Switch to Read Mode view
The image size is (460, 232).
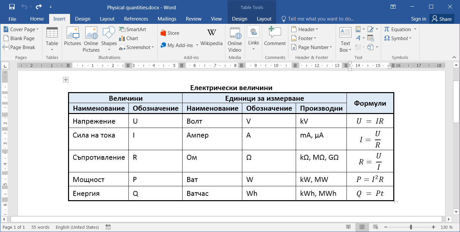pyautogui.click(x=348, y=227)
